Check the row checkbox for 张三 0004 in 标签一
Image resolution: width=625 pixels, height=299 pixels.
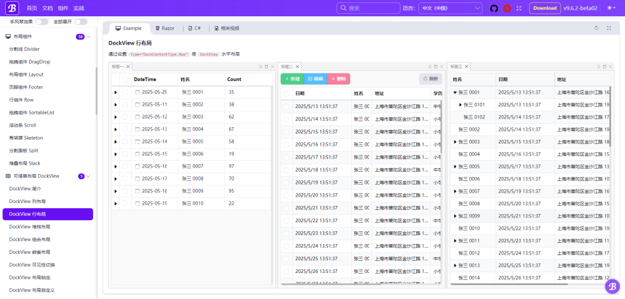pyautogui.click(x=125, y=129)
